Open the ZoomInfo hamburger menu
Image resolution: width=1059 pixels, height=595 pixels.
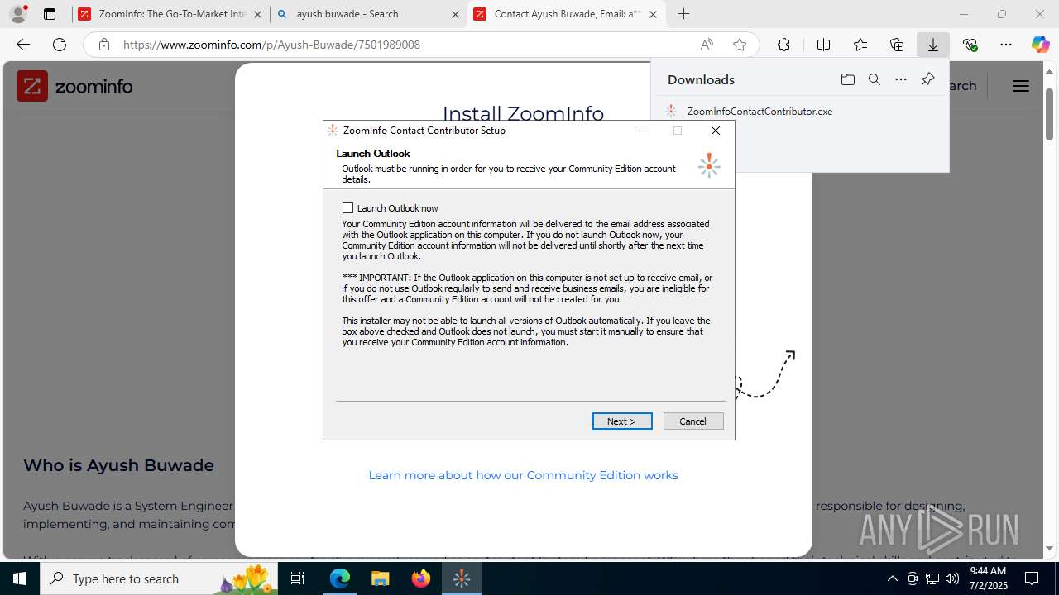coord(1021,86)
